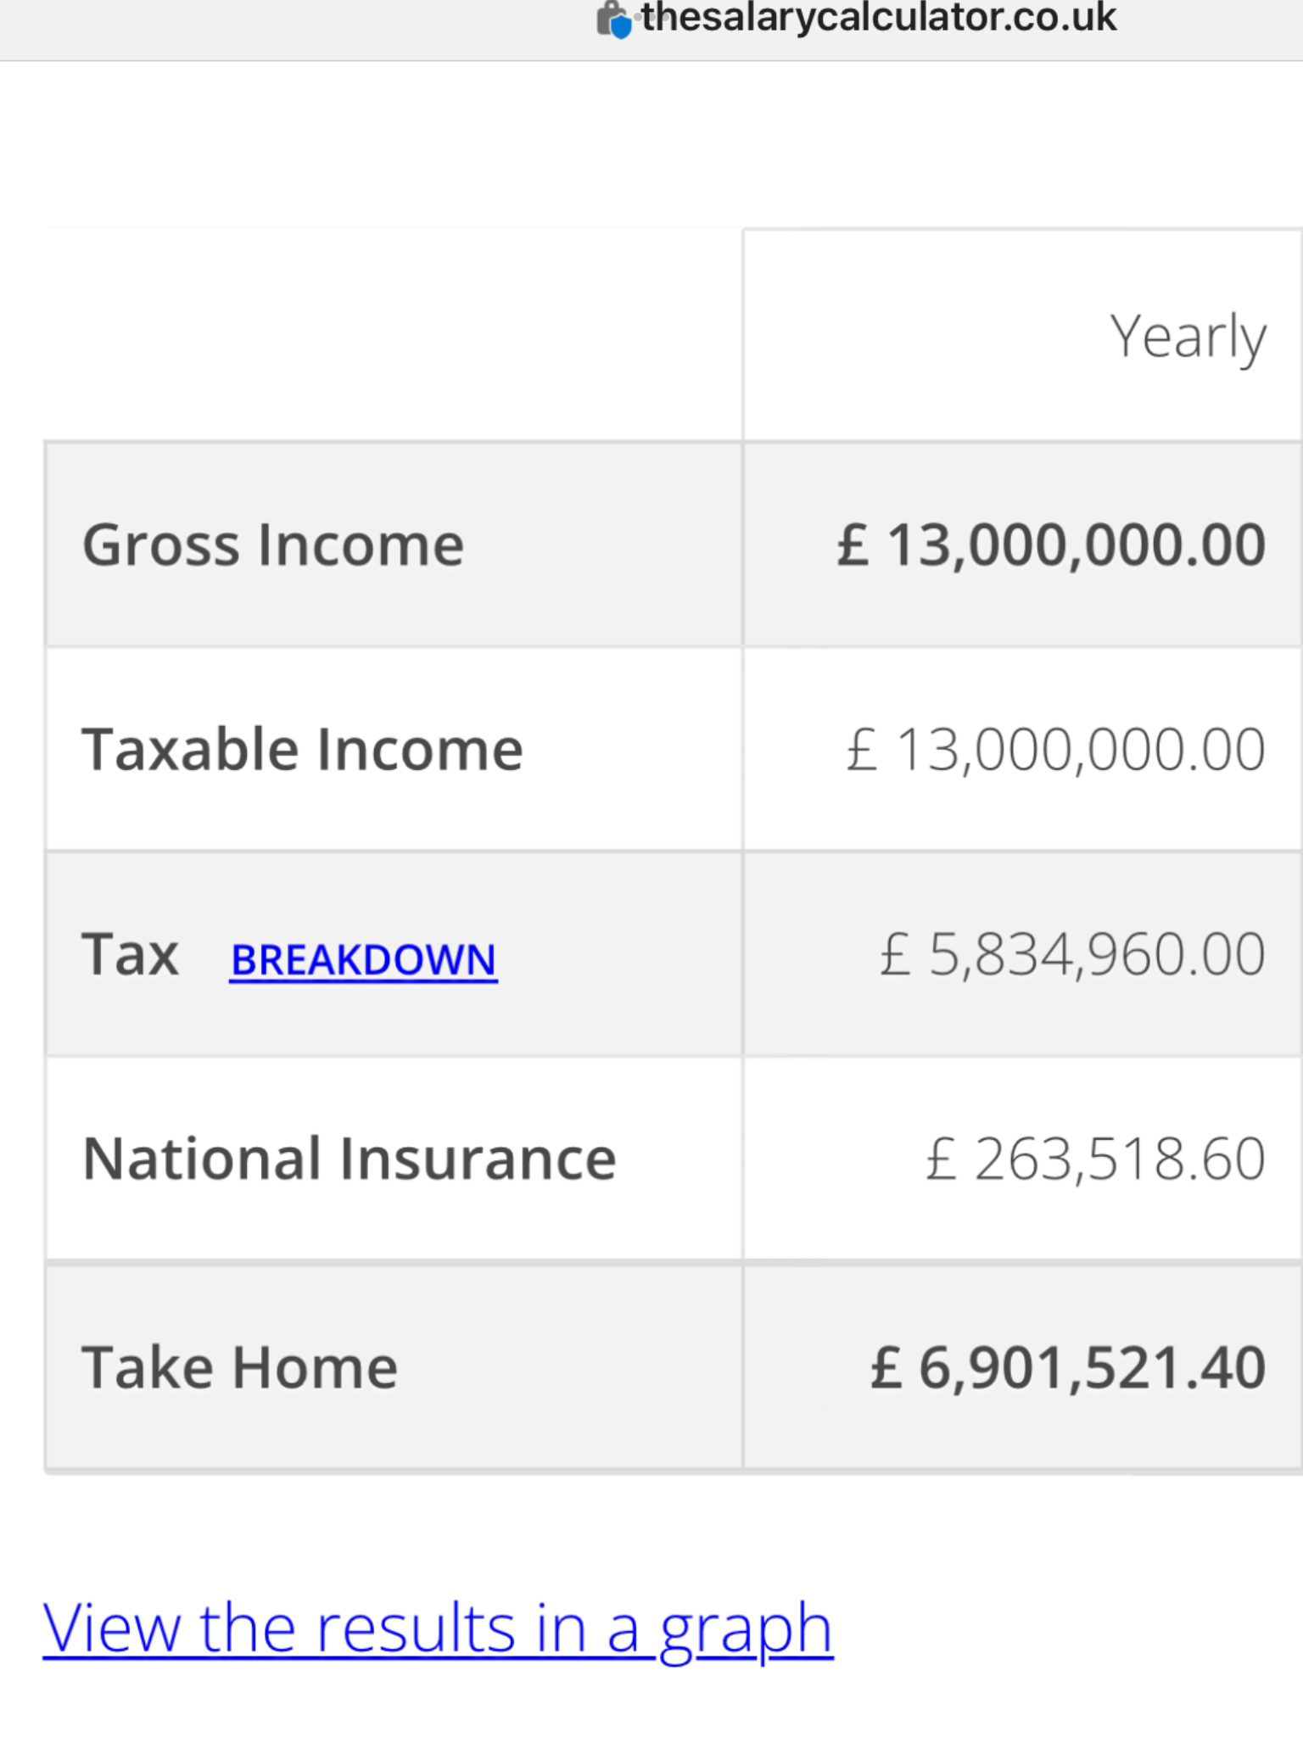Tap the word graph in results link
Screen dimensions: 1303x1737
tap(747, 1632)
